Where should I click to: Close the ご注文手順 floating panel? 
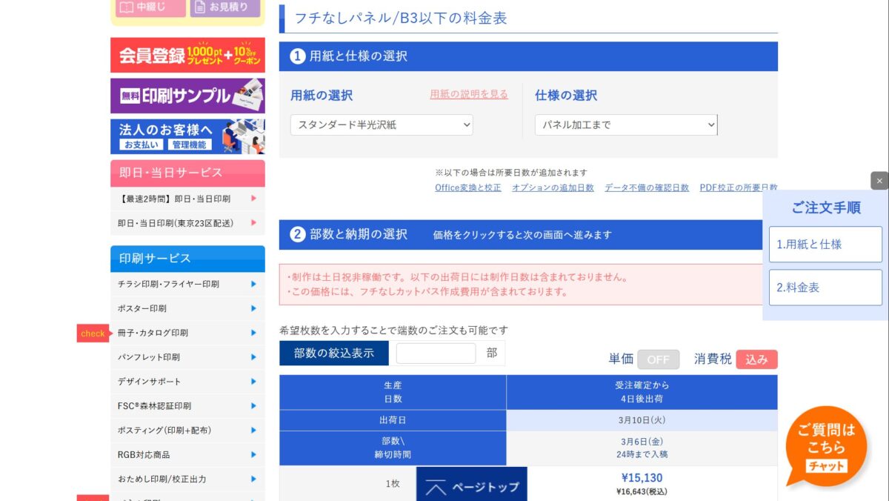coord(879,181)
